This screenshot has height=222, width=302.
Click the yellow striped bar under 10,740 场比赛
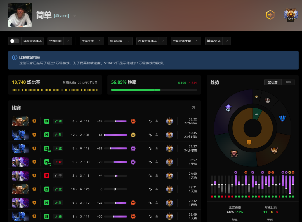click(55, 90)
